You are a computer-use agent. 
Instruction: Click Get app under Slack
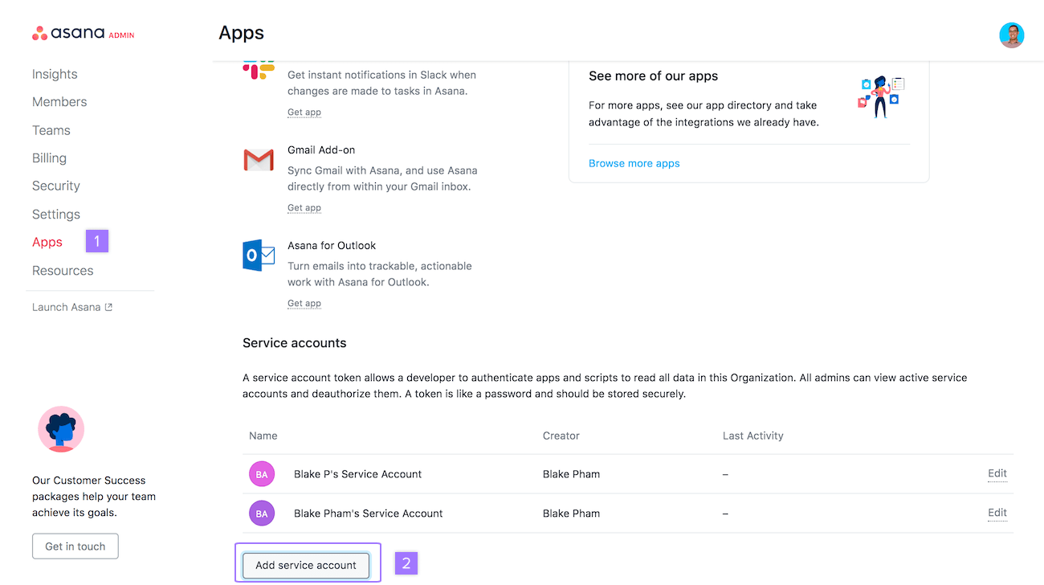304,112
